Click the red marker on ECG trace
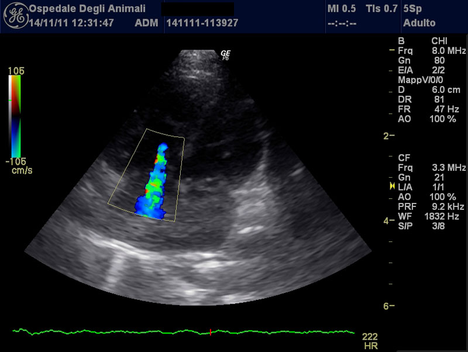 [x=210, y=332]
